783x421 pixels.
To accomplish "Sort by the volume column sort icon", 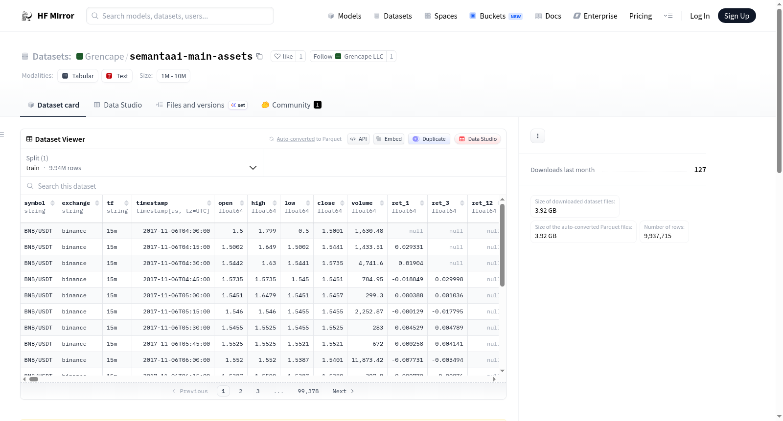I will [382, 203].
